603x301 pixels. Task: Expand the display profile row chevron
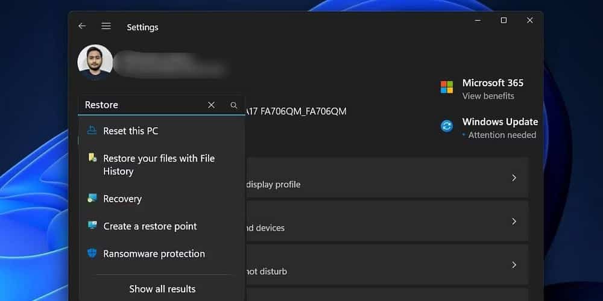click(x=514, y=178)
